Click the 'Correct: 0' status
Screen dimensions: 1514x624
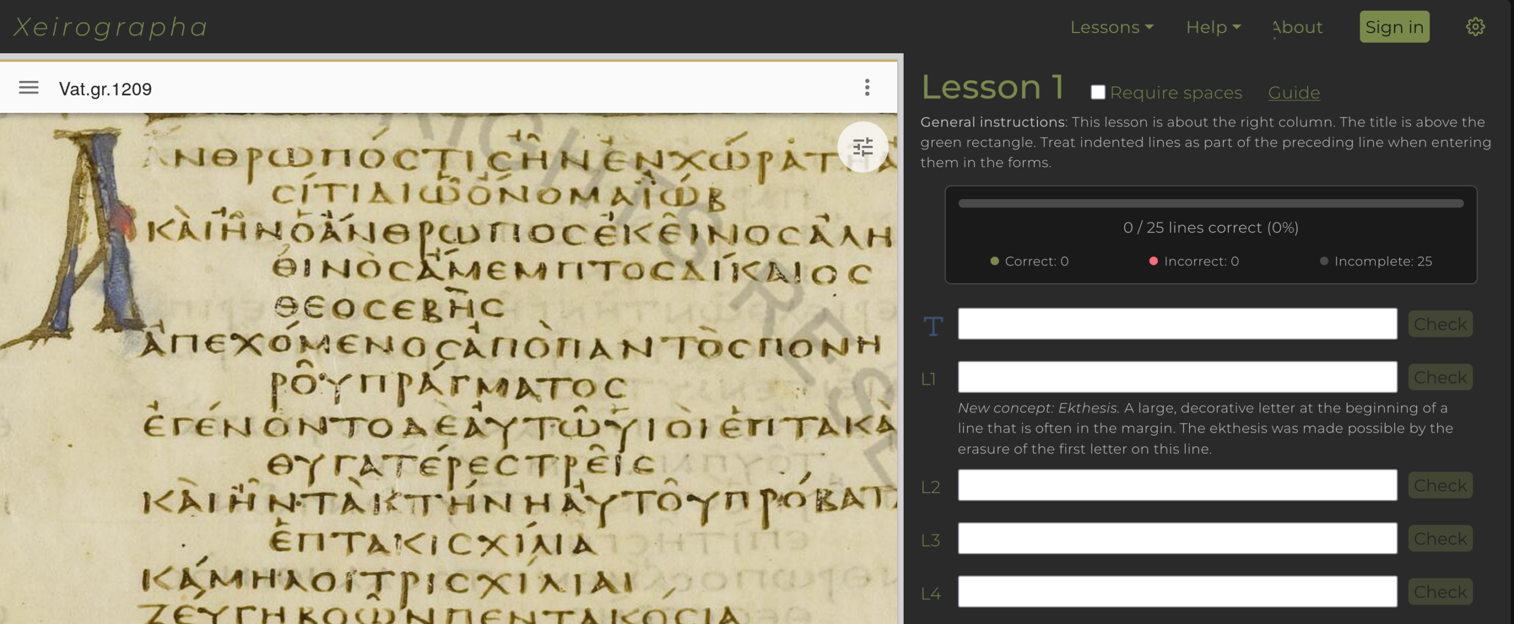click(1030, 261)
